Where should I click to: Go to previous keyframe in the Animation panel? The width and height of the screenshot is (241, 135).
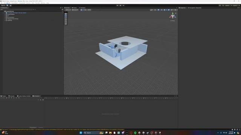pyautogui.click(x=11, y=98)
